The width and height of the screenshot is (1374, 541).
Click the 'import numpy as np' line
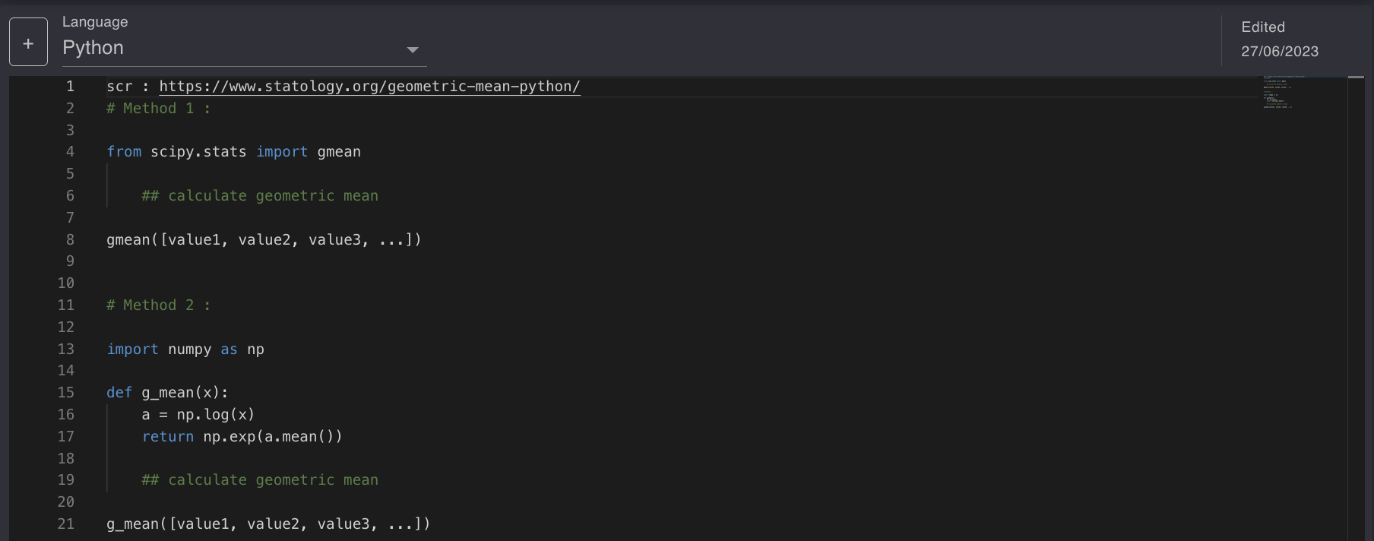coord(185,350)
